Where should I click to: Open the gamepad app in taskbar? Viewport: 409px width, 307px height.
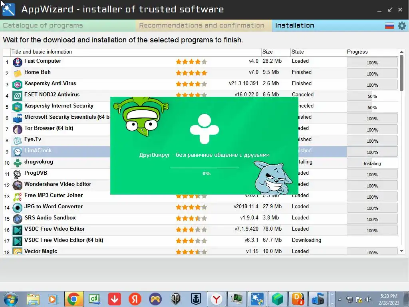155,299
